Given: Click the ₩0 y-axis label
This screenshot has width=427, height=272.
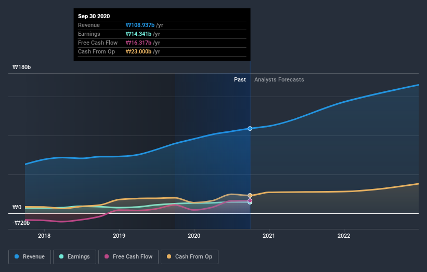Looking at the screenshot, I should [x=17, y=207].
